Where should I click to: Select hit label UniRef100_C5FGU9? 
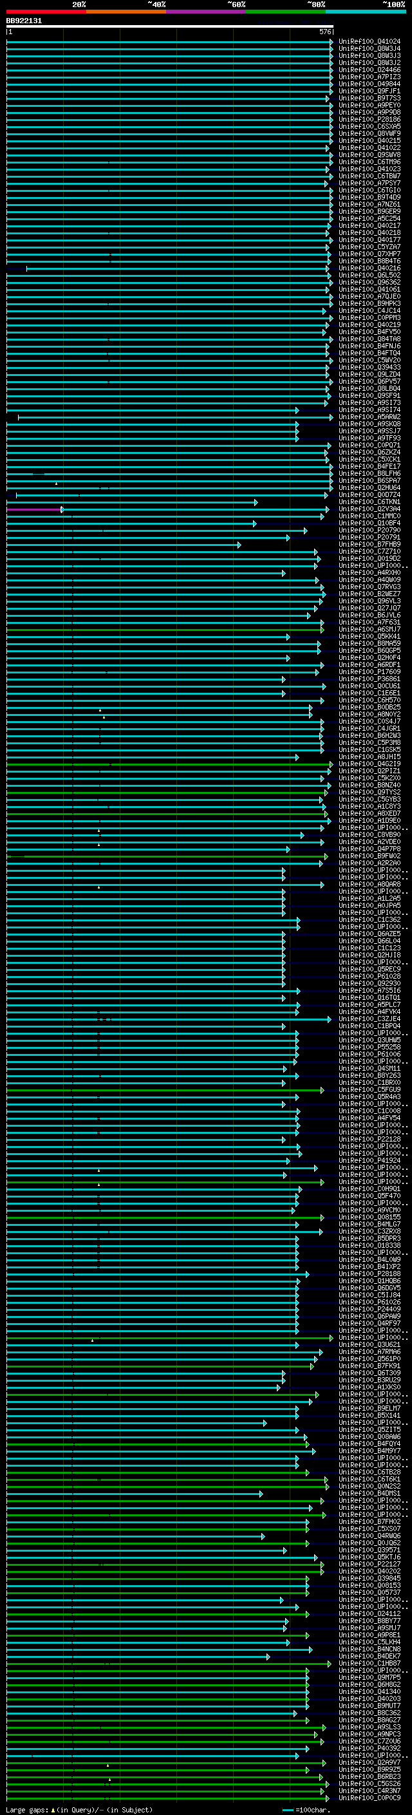pos(370,1089)
